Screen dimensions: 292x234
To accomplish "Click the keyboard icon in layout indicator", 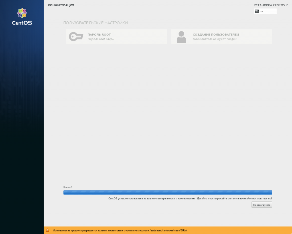I will 257,11.
